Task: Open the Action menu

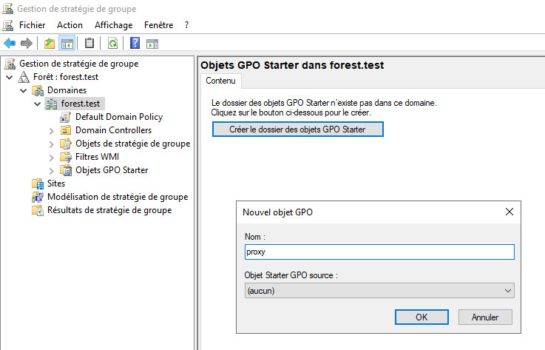Action: [70, 25]
